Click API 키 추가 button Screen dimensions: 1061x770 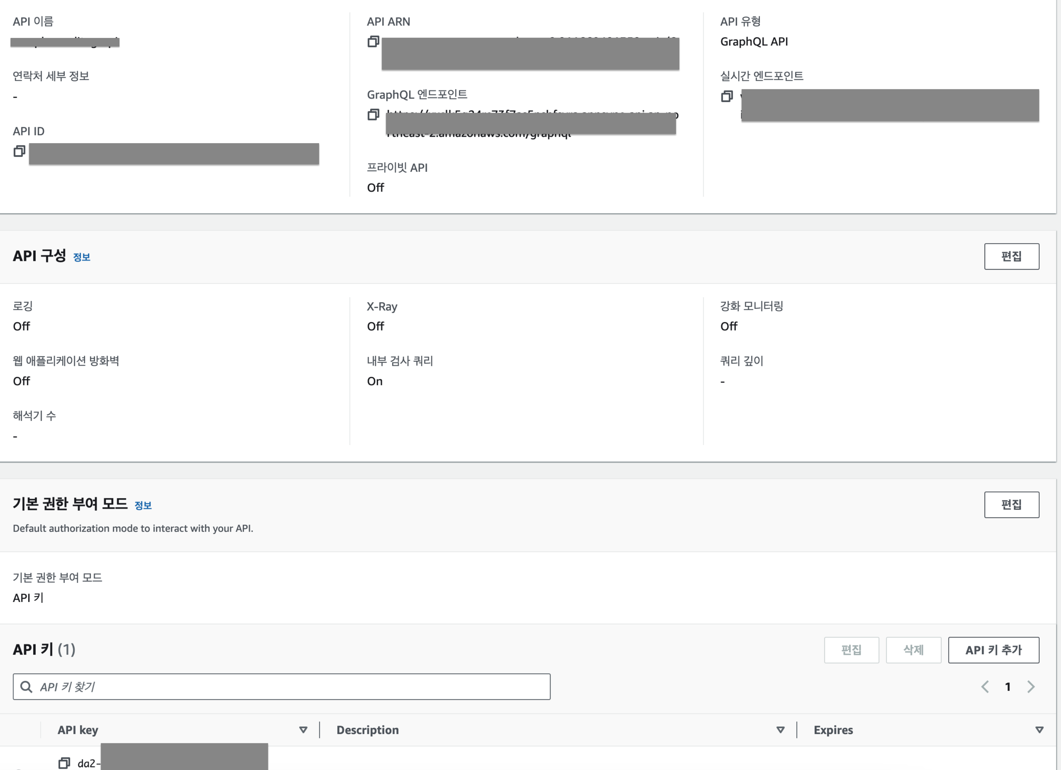click(993, 650)
